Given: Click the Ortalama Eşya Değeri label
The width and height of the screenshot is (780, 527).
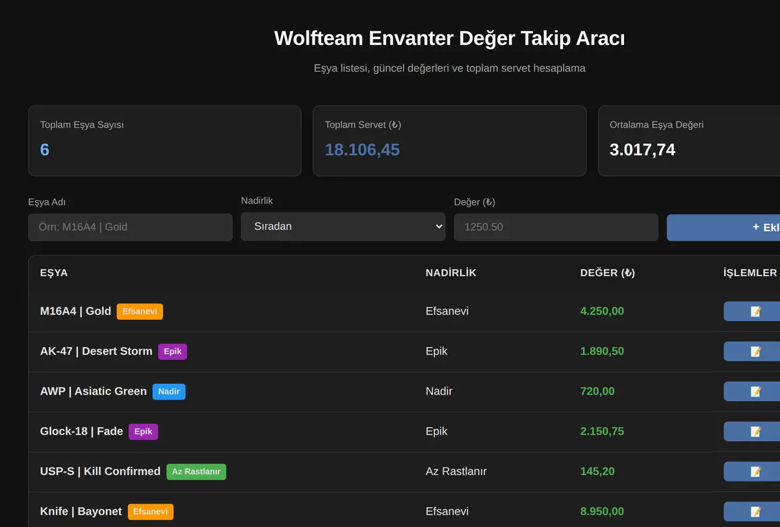Looking at the screenshot, I should pyautogui.click(x=656, y=125).
